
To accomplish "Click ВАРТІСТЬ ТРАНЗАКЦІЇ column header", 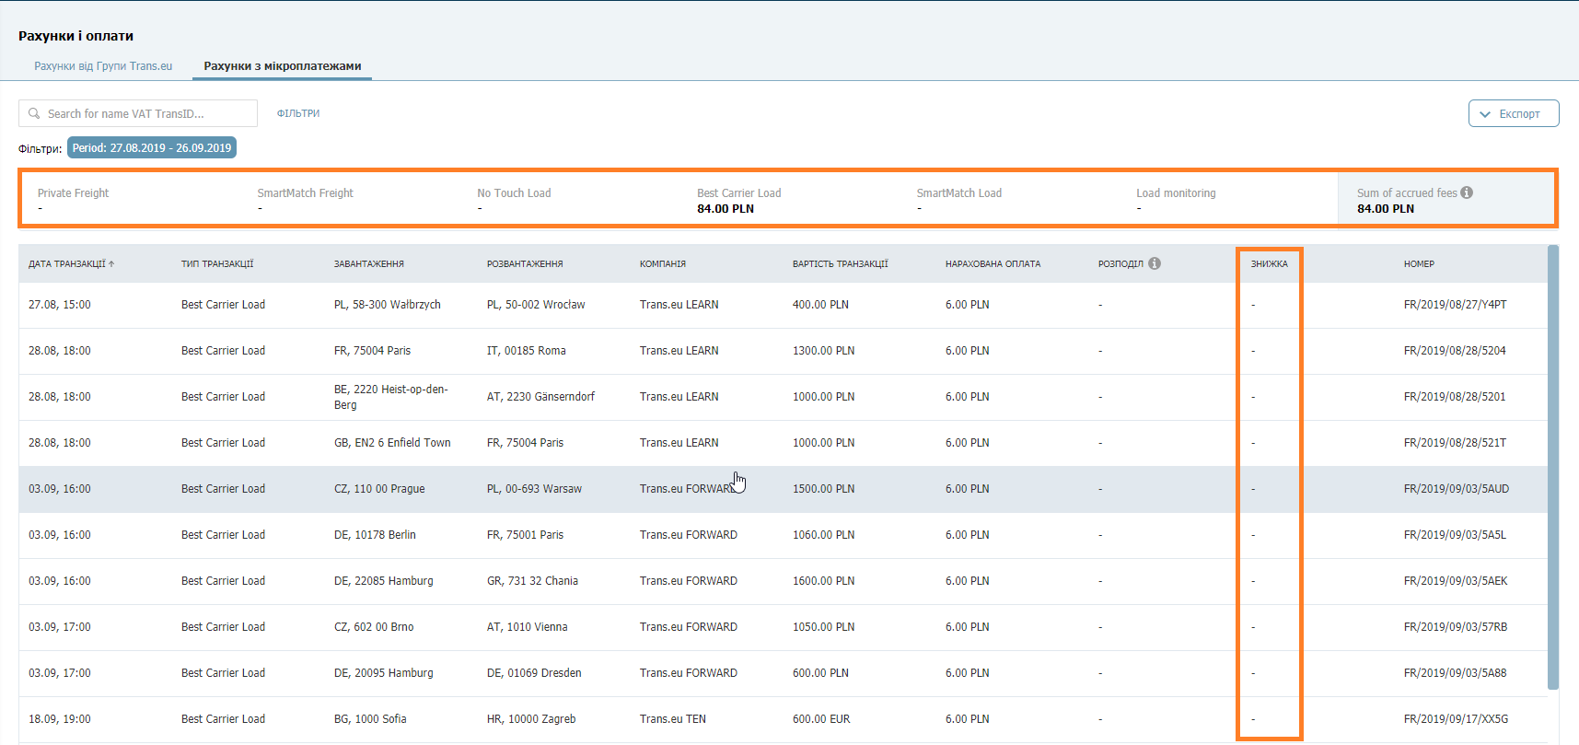I will (x=841, y=263).
